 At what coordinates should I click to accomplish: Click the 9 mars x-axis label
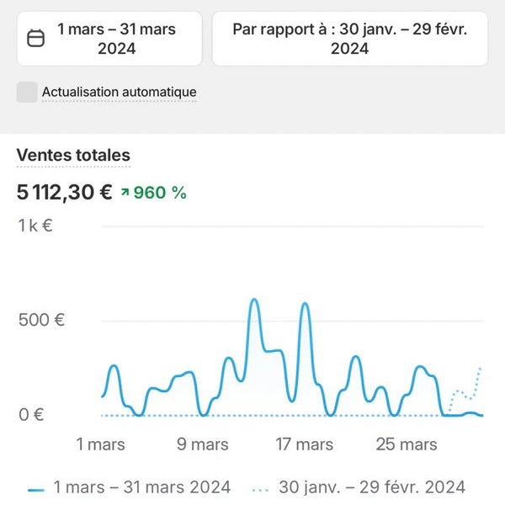tap(203, 444)
